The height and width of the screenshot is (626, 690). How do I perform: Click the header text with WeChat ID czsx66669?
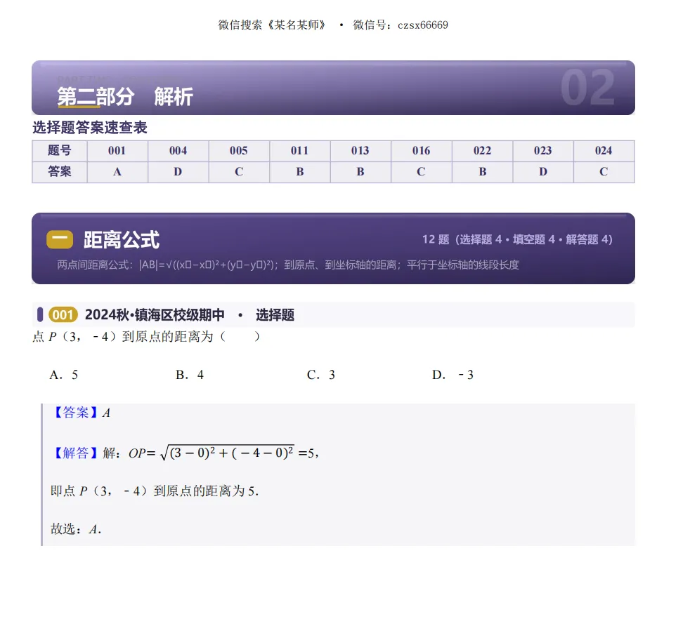tap(333, 25)
